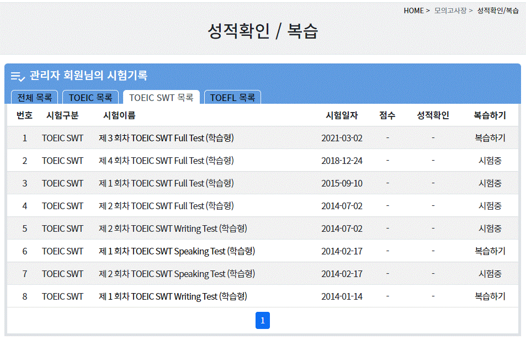The height and width of the screenshot is (340, 526).
Task: Click the 복습하기 column header
Action: coord(490,115)
